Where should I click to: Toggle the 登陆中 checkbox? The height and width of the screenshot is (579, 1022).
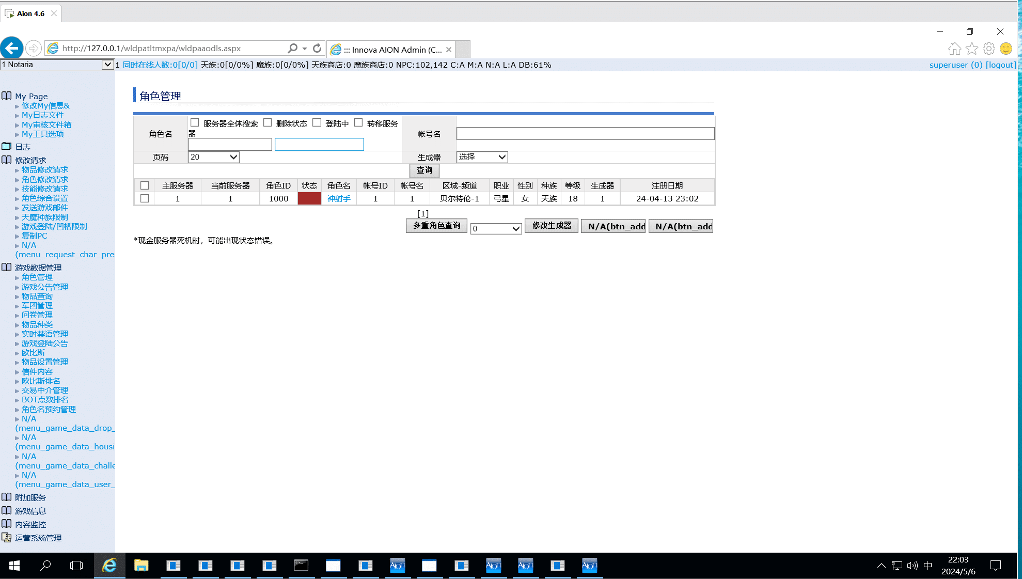click(x=317, y=123)
